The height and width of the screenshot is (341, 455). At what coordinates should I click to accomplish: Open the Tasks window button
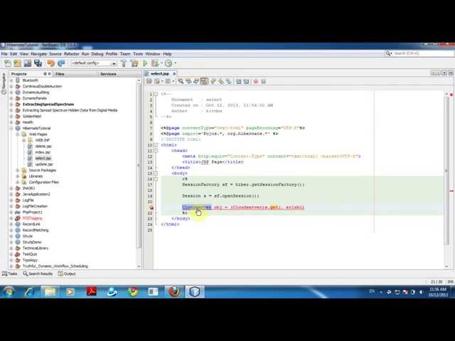click(x=9, y=274)
